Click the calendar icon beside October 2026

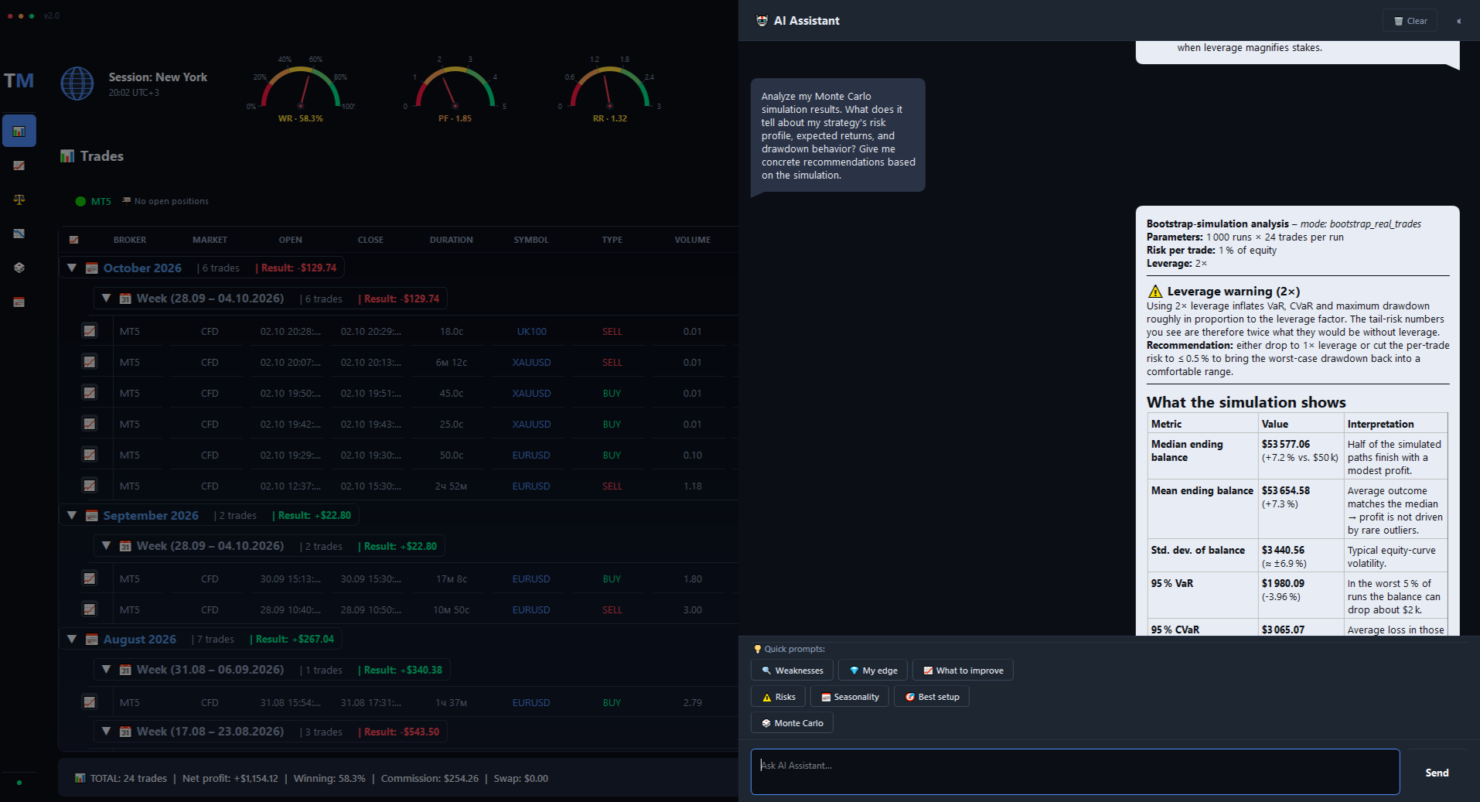coord(92,268)
